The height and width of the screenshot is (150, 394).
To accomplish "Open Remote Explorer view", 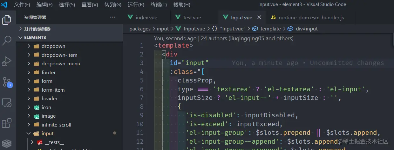I will click(x=7, y=102).
